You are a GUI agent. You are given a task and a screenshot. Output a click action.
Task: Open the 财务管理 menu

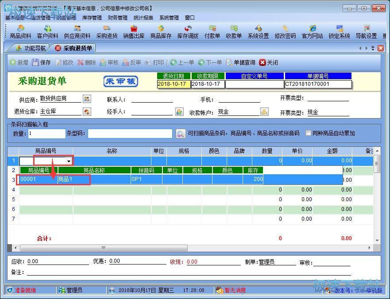click(x=117, y=18)
